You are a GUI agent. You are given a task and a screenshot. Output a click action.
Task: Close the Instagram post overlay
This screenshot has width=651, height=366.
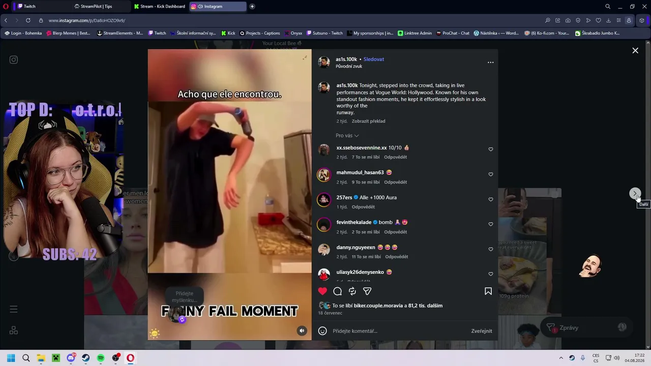[635, 50]
